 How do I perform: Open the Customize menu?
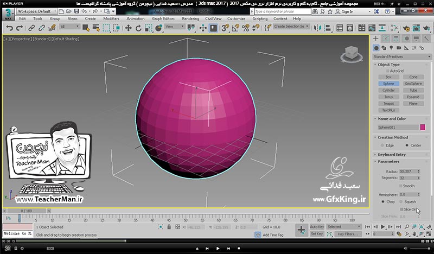(236, 18)
